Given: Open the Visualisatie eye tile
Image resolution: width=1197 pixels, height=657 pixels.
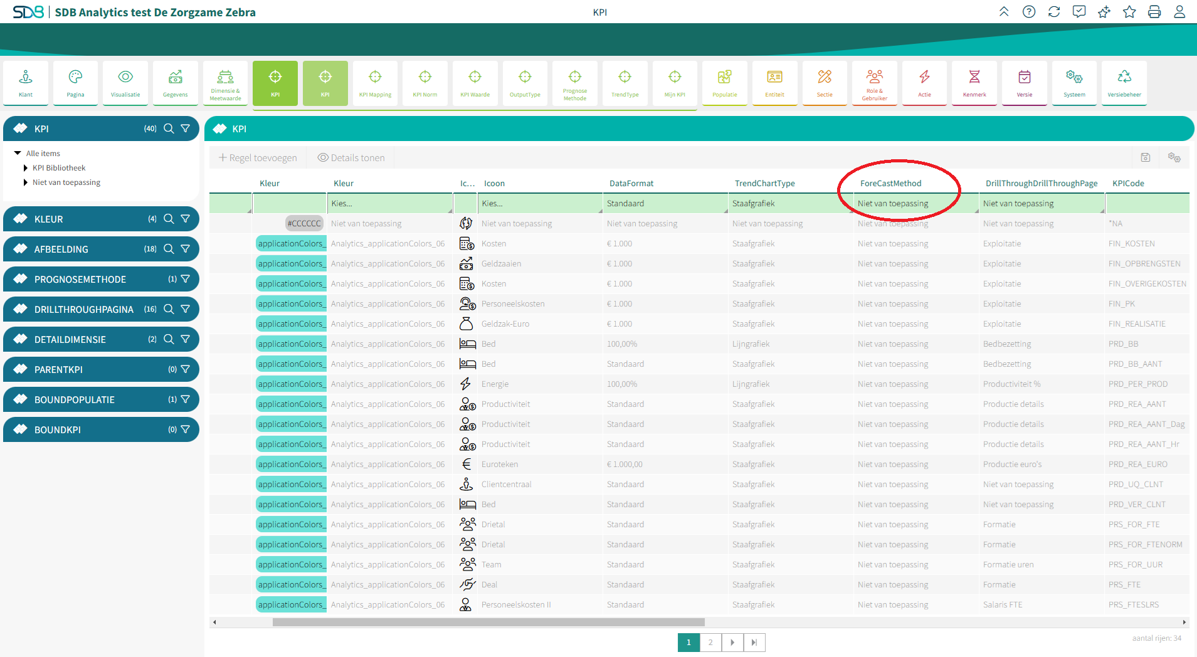Looking at the screenshot, I should click(125, 83).
